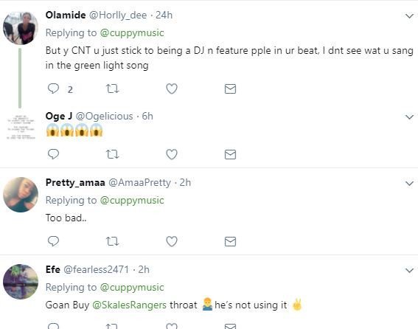The height and width of the screenshot is (329, 418).
Task: Reply to Olamide's tweet via comment icon
Action: click(53, 89)
